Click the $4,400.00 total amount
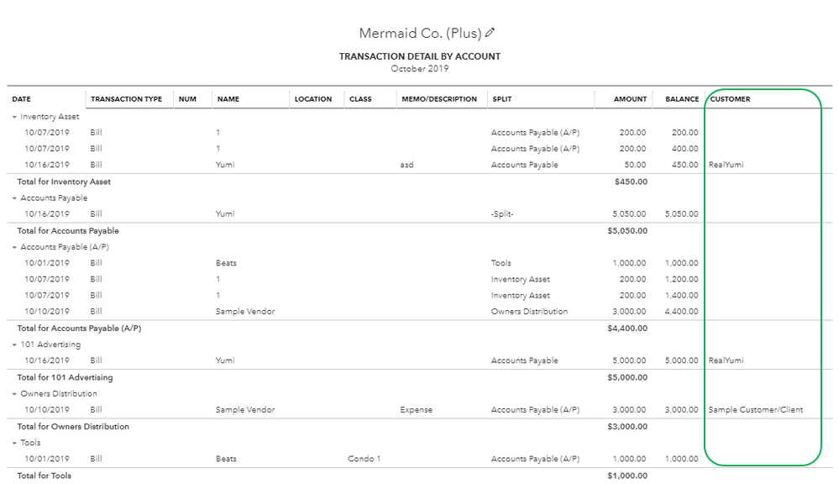 (x=627, y=328)
